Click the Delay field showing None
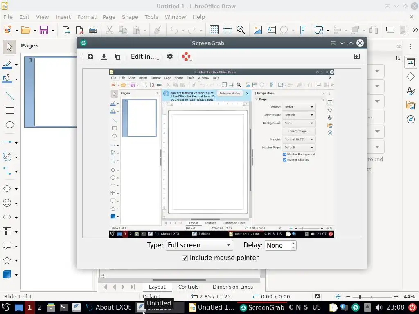Viewport: 419px width, 314px height. (278, 245)
